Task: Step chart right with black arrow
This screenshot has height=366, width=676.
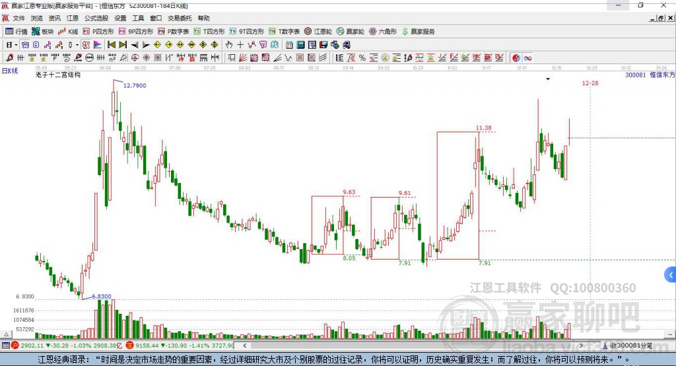Action: 146,45
